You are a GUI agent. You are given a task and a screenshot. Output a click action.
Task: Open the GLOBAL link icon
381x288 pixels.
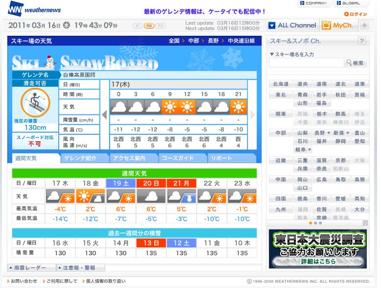[x=339, y=3]
